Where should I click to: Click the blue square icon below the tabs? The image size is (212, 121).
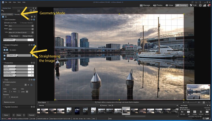pos(3,17)
